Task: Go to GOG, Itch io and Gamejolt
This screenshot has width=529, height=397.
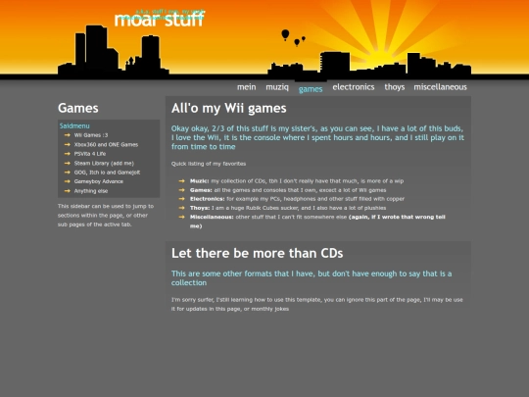Action: pyautogui.click(x=107, y=173)
